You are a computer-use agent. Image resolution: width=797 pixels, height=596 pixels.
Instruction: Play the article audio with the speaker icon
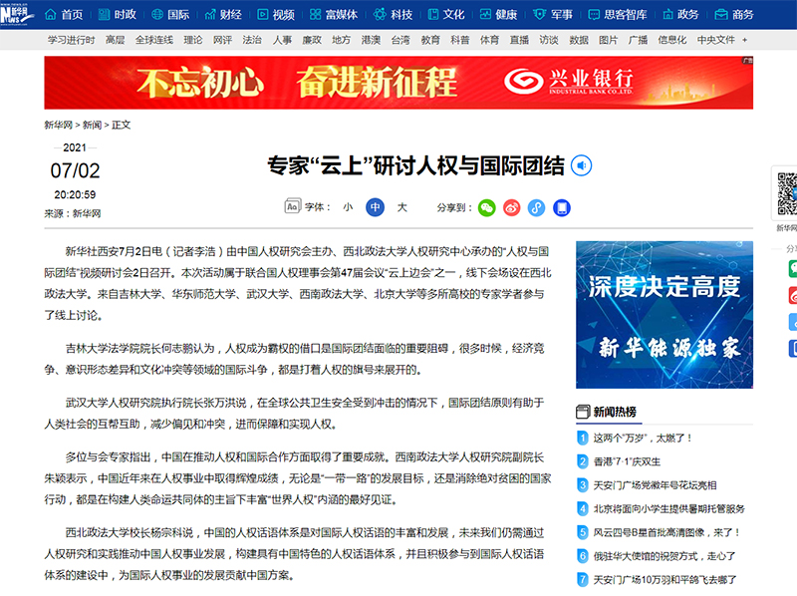(x=582, y=165)
